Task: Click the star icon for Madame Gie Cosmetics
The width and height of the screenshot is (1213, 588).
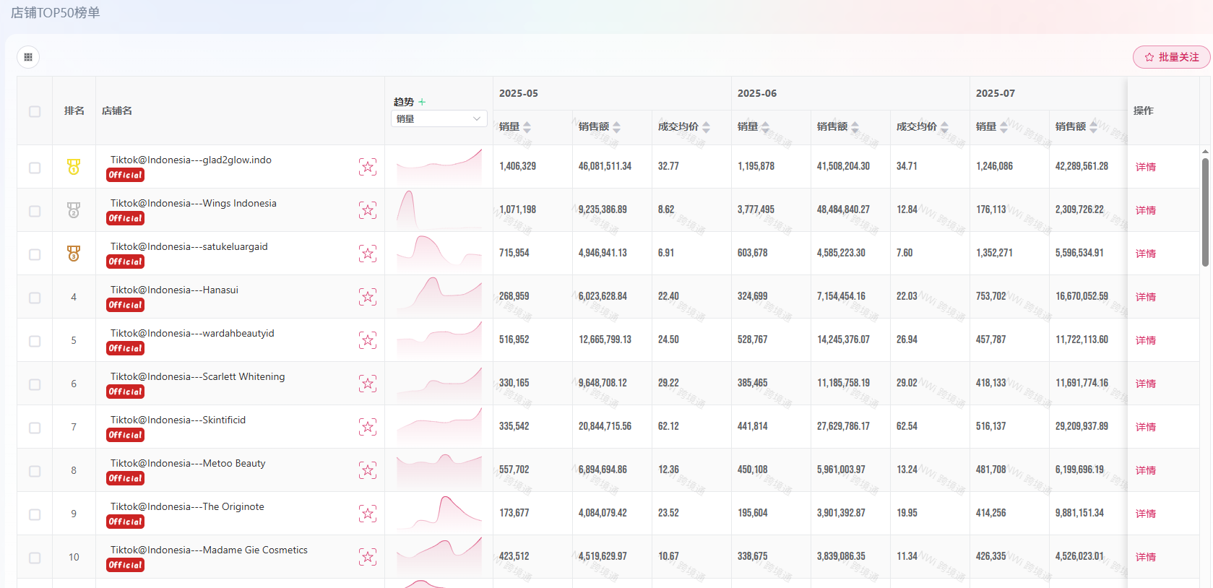Action: [x=368, y=557]
